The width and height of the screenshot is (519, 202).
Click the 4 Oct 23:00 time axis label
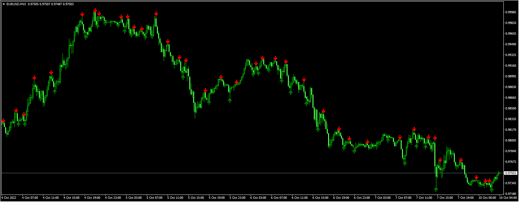coord(113,198)
